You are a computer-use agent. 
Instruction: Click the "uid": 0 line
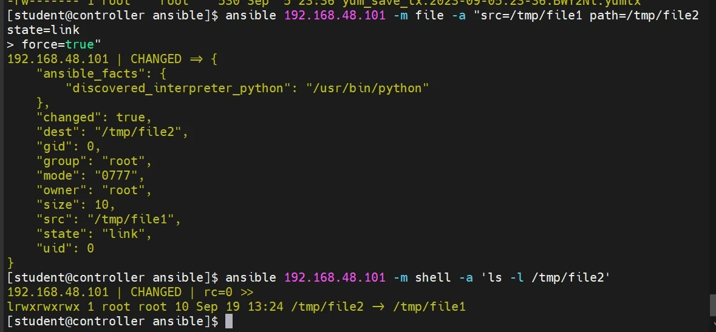tap(64, 248)
